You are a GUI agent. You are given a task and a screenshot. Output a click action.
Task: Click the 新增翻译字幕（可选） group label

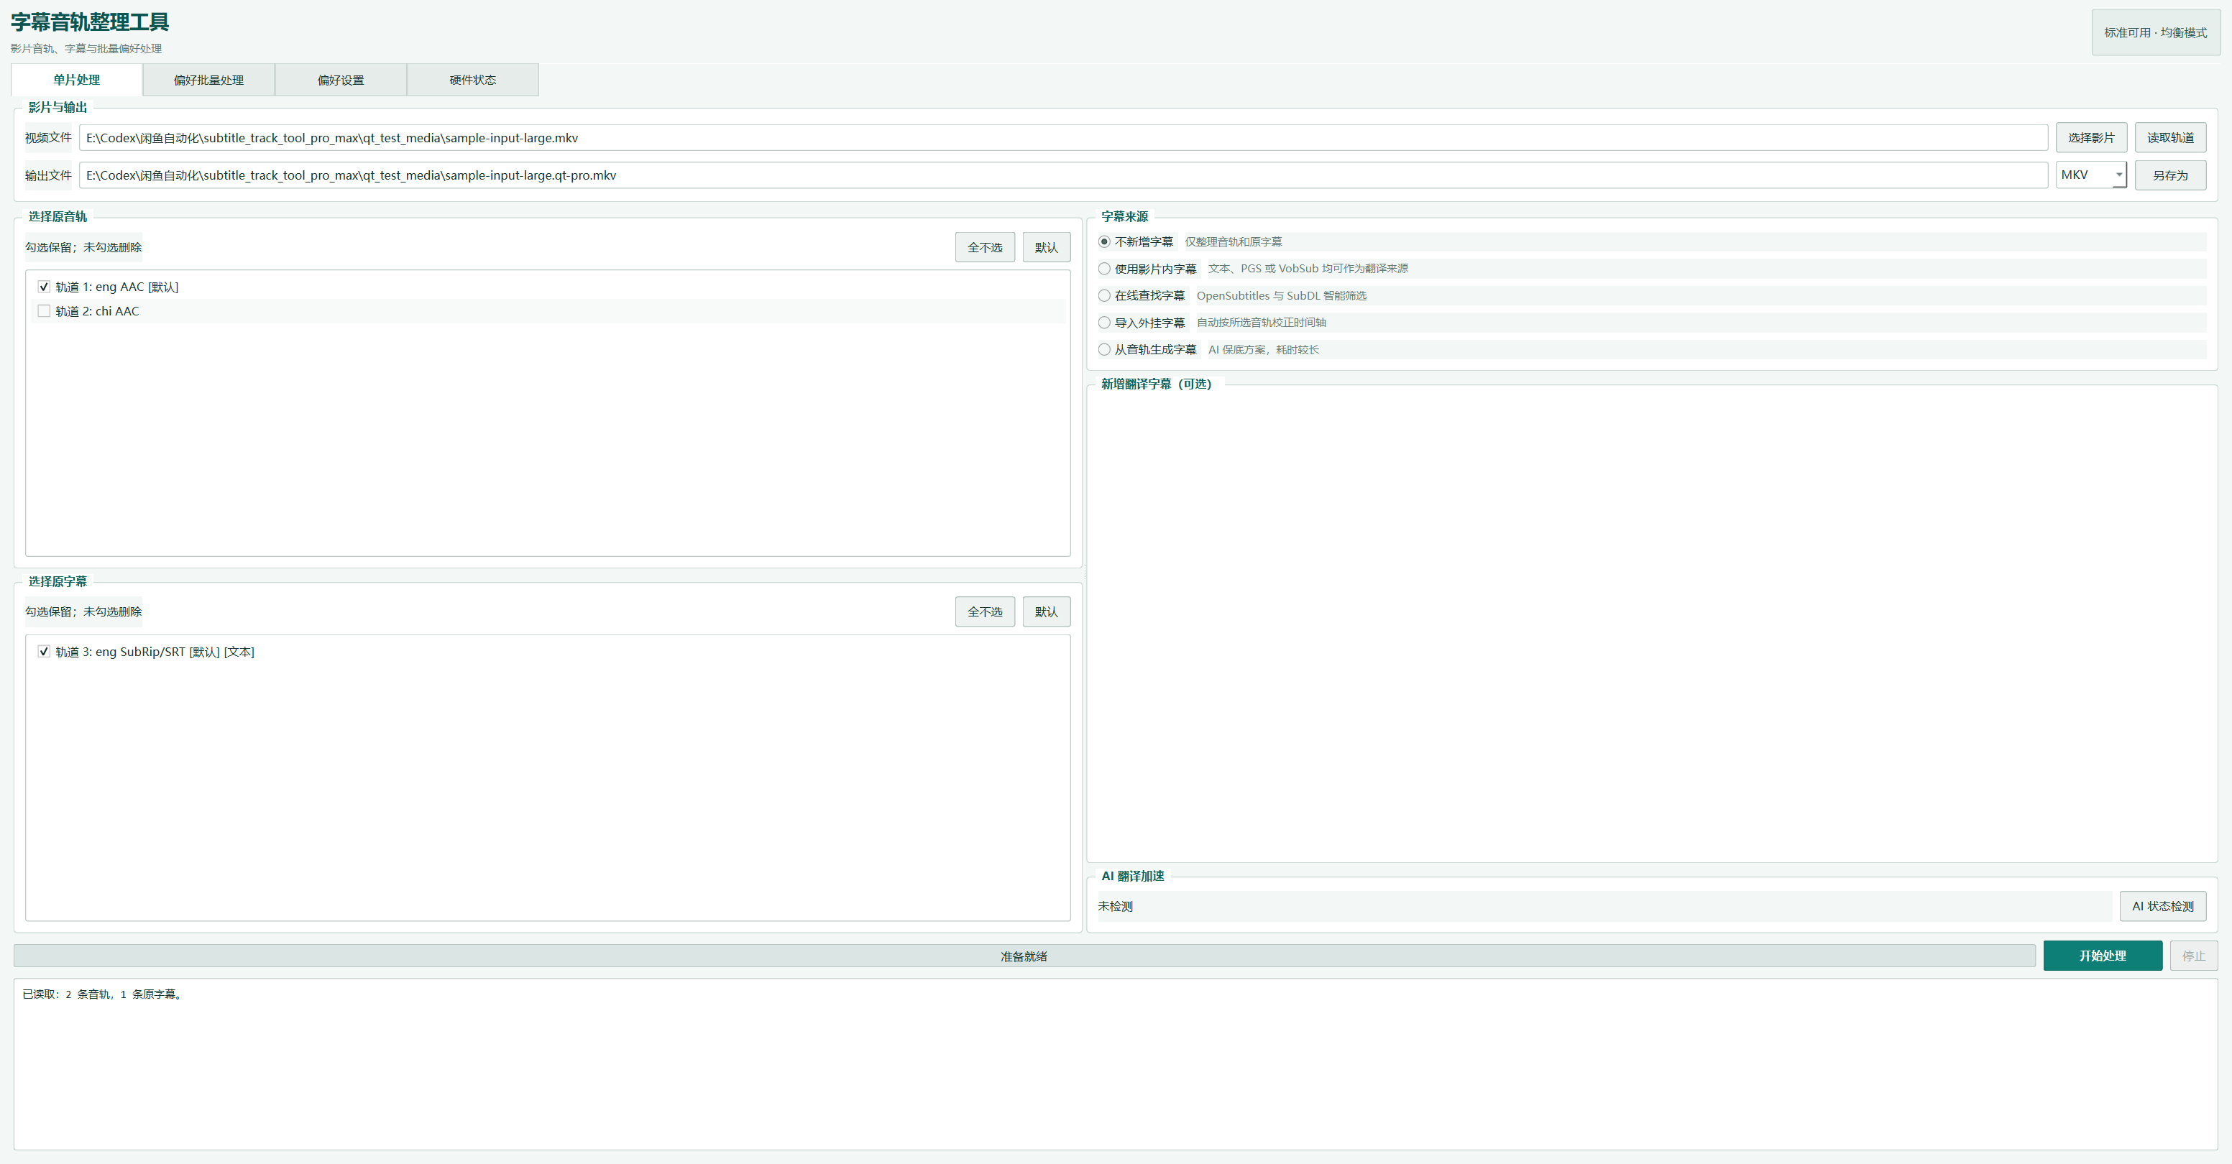point(1156,384)
